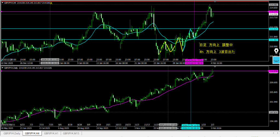The height and width of the screenshot is (137, 280).
Task: Switch to the GBPJPY#,Daily tab
Action: 11,133
